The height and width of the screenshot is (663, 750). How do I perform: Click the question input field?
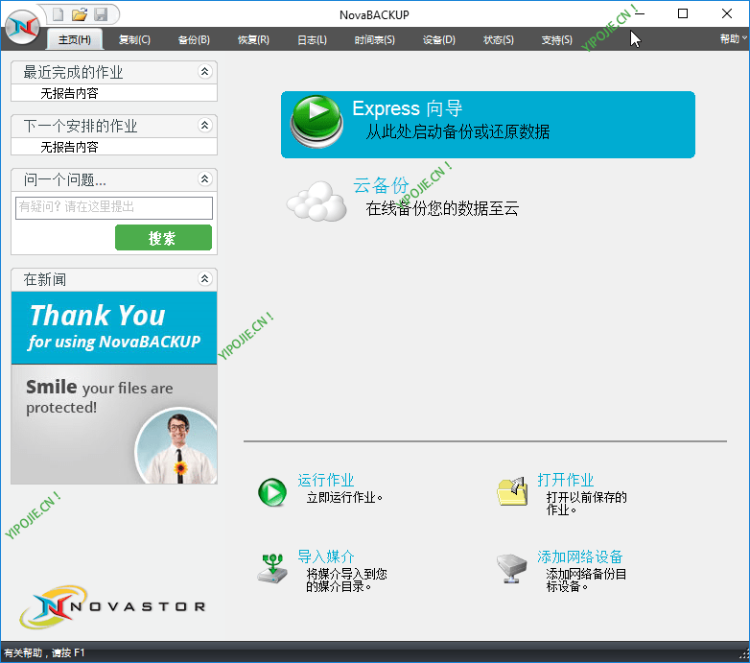pos(114,207)
